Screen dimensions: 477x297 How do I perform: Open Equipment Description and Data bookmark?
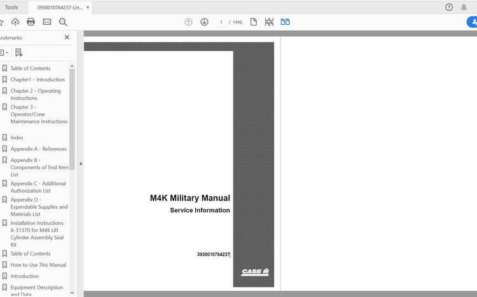[36, 290]
